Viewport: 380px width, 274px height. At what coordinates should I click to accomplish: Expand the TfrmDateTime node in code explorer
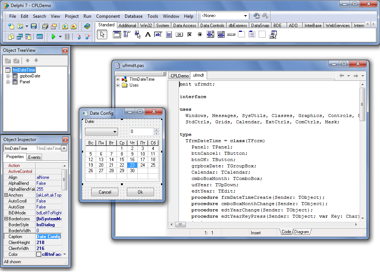(x=118, y=79)
